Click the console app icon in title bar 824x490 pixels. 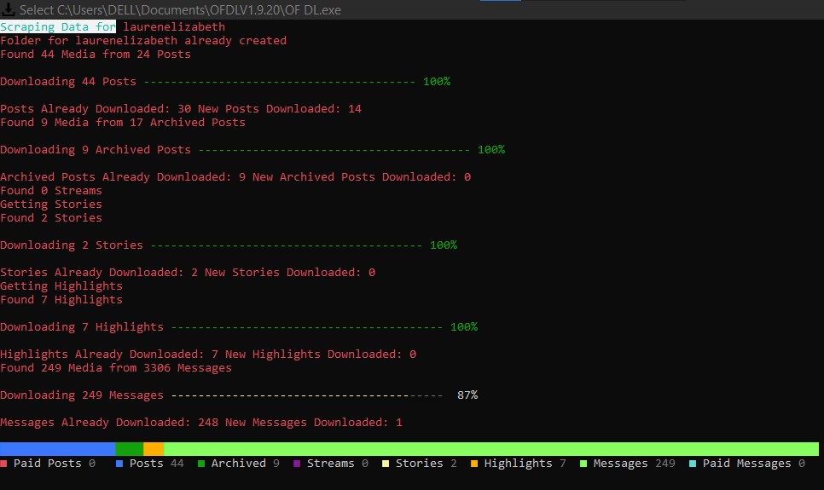(x=9, y=9)
